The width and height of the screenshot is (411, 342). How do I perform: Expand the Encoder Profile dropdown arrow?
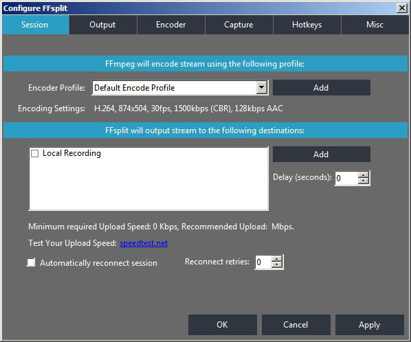point(262,87)
